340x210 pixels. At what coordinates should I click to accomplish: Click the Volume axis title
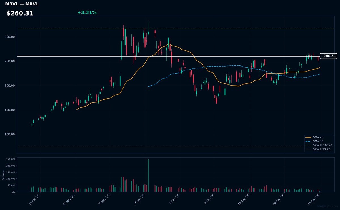[x=3, y=175]
